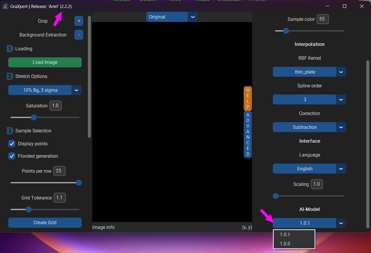Click the advanced panel vertical scrollbar

[x=367, y=144]
